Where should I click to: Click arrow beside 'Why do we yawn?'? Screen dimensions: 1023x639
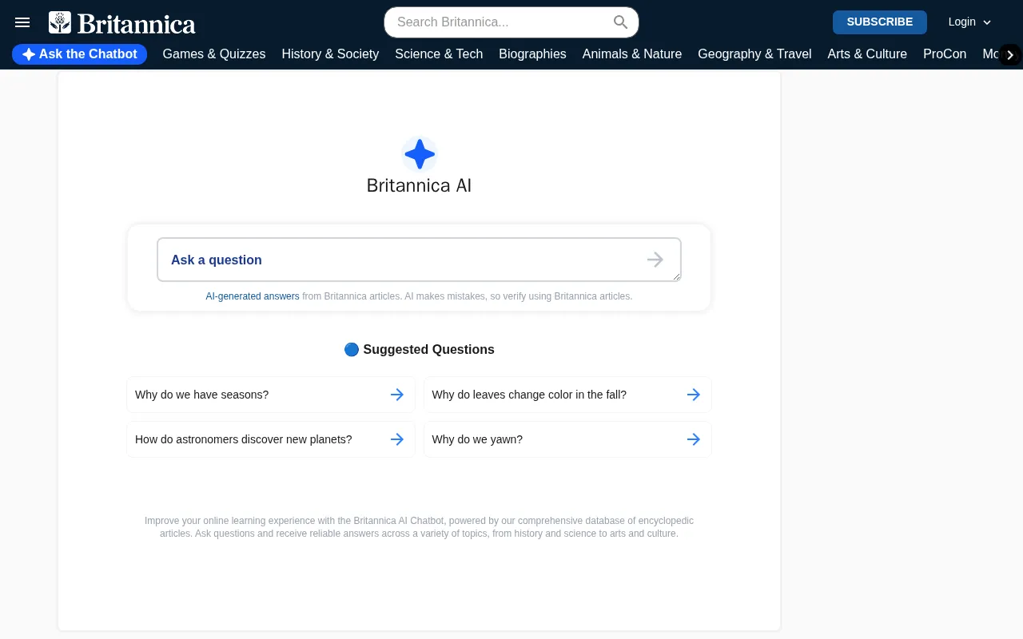(694, 439)
